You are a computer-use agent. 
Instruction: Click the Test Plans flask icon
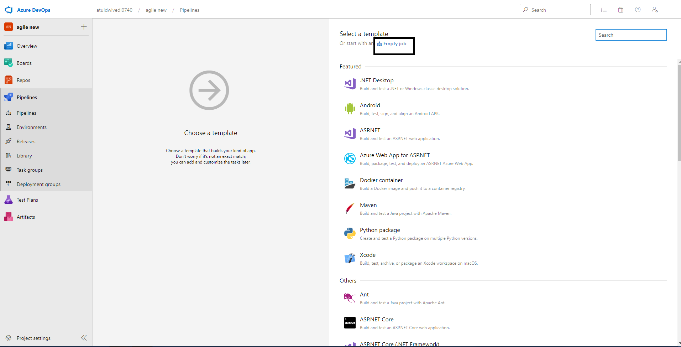coord(9,200)
